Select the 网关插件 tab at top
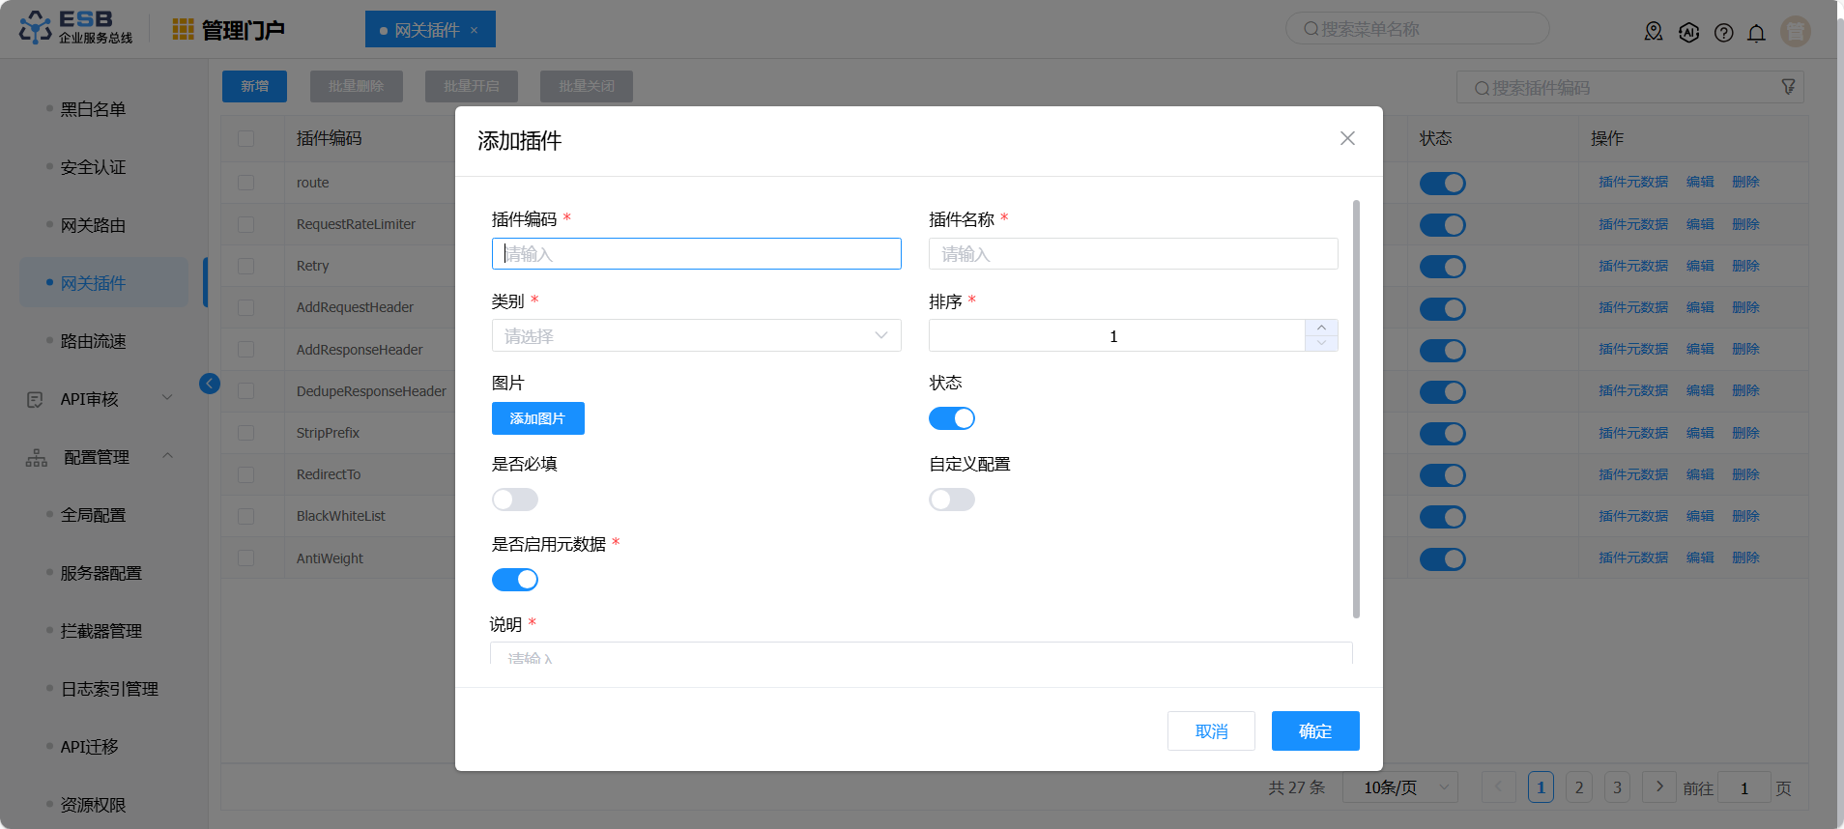 coord(429,30)
